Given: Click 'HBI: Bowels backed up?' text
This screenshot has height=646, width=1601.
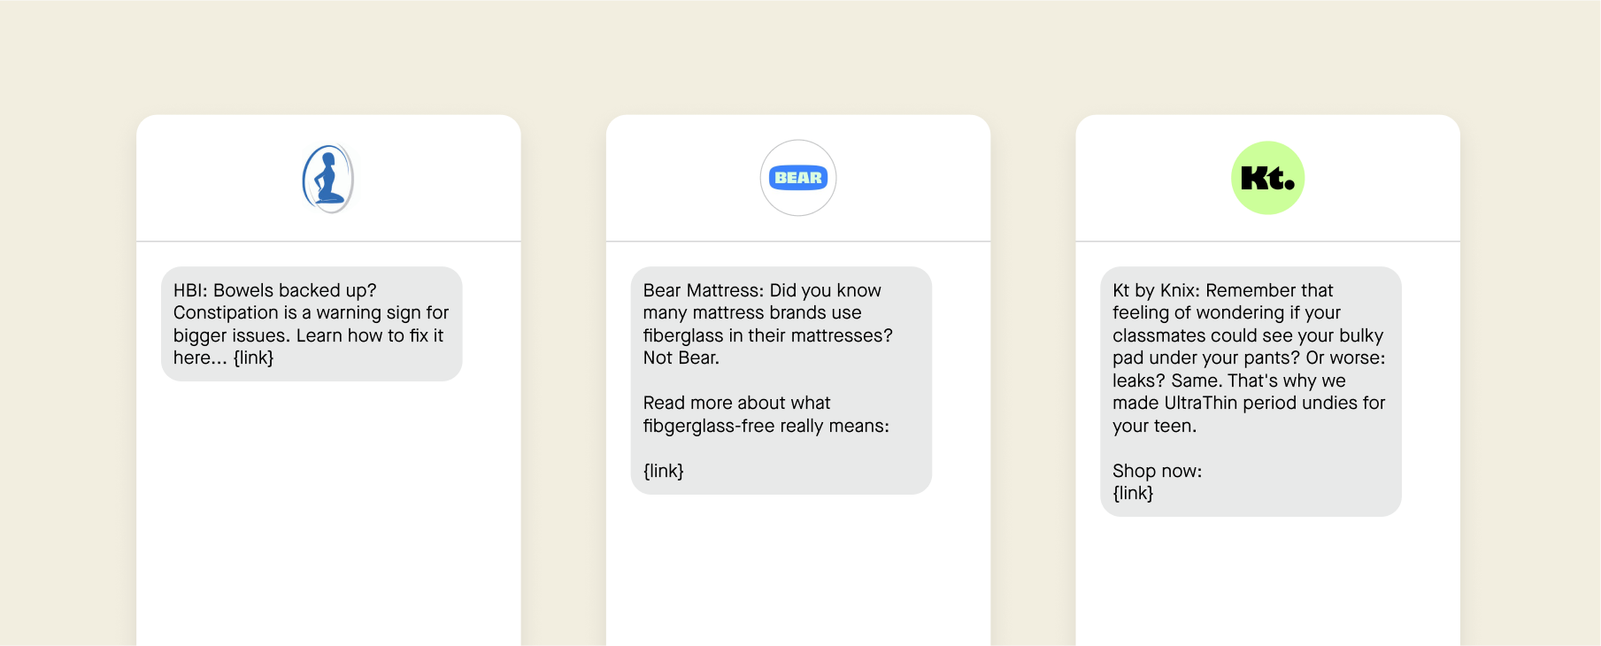Looking at the screenshot, I should tap(275, 290).
